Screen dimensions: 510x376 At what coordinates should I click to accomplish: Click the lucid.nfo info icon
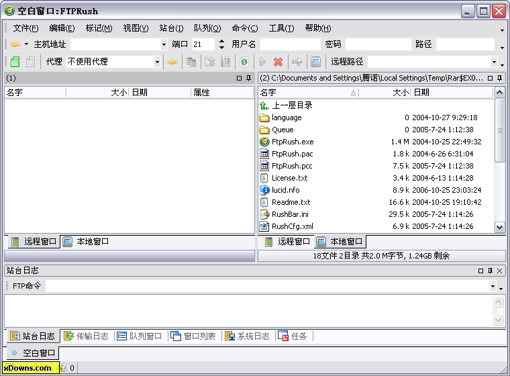[264, 190]
